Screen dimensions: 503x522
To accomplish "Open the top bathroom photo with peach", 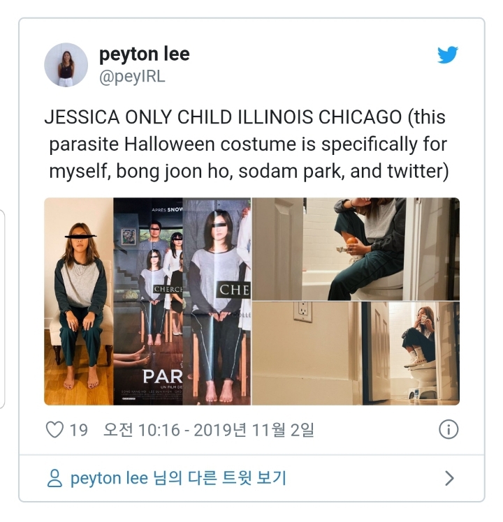I will (356, 249).
